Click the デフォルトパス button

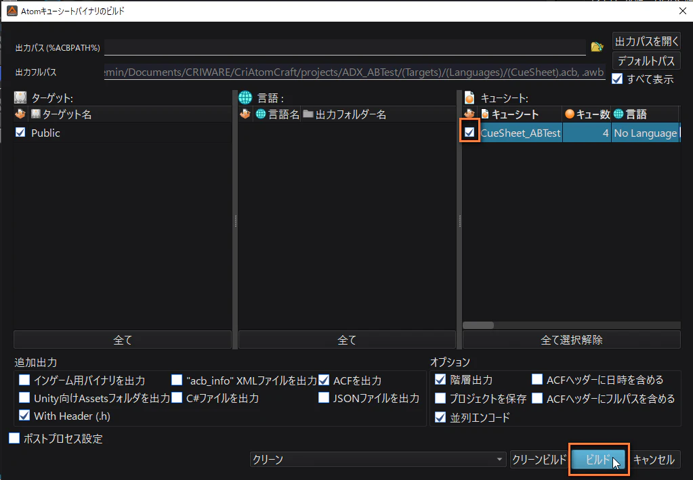coord(646,60)
